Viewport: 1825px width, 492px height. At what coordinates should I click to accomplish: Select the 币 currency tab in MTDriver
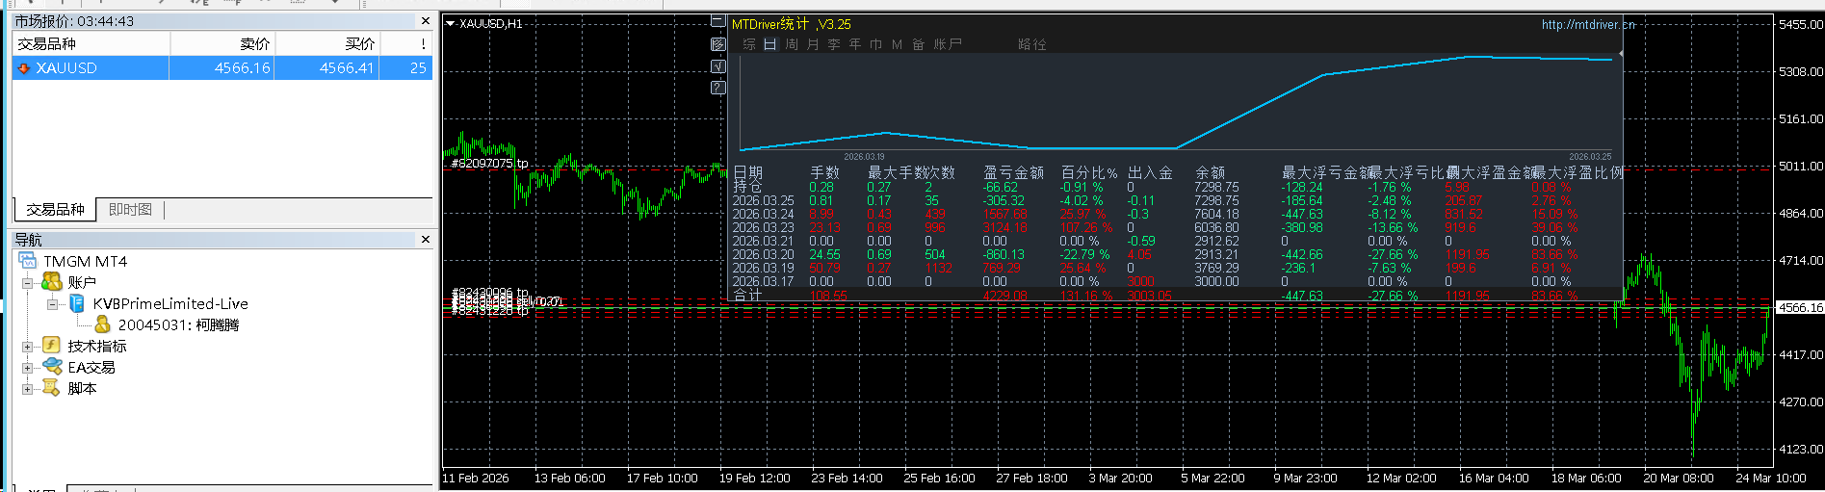click(876, 44)
